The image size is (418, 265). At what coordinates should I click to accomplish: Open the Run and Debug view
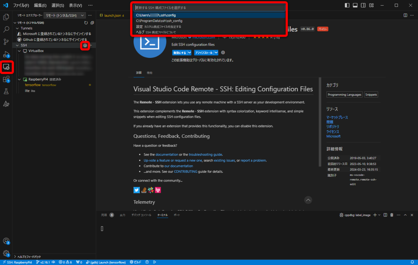[6, 54]
